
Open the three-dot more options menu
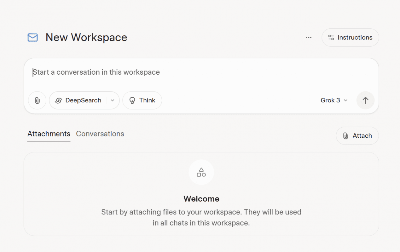(309, 37)
